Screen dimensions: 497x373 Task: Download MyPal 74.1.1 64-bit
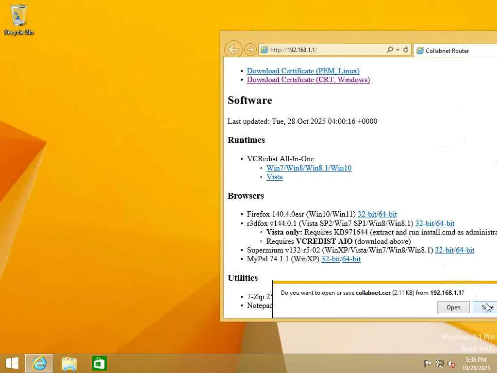[351, 259]
